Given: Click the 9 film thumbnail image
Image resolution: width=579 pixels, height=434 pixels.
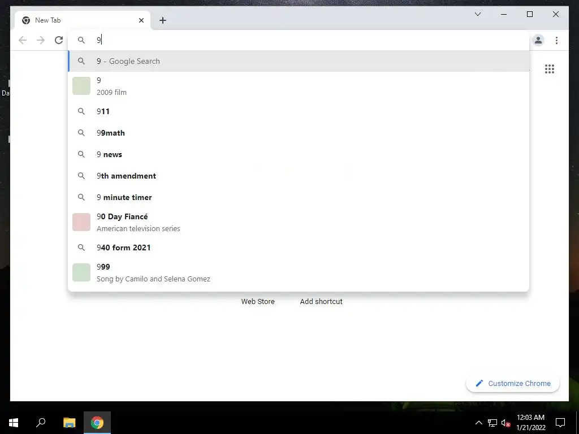Looking at the screenshot, I should 81,86.
